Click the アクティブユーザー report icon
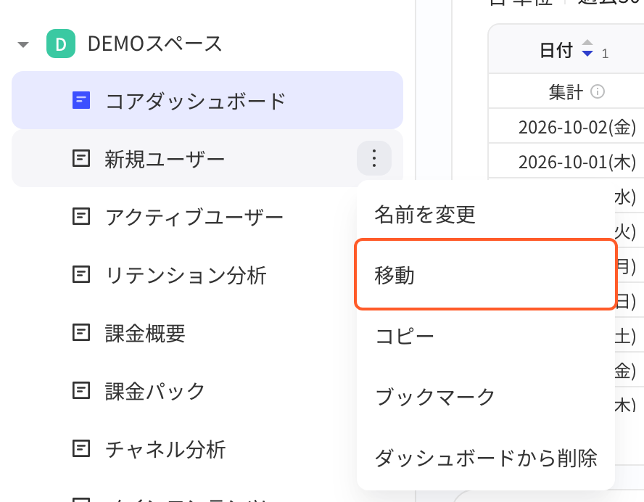644x502 pixels. [x=81, y=216]
